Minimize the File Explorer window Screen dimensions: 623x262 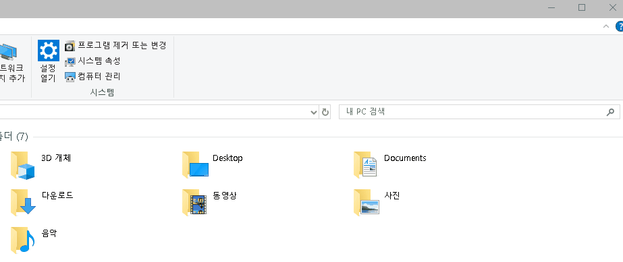(x=551, y=7)
